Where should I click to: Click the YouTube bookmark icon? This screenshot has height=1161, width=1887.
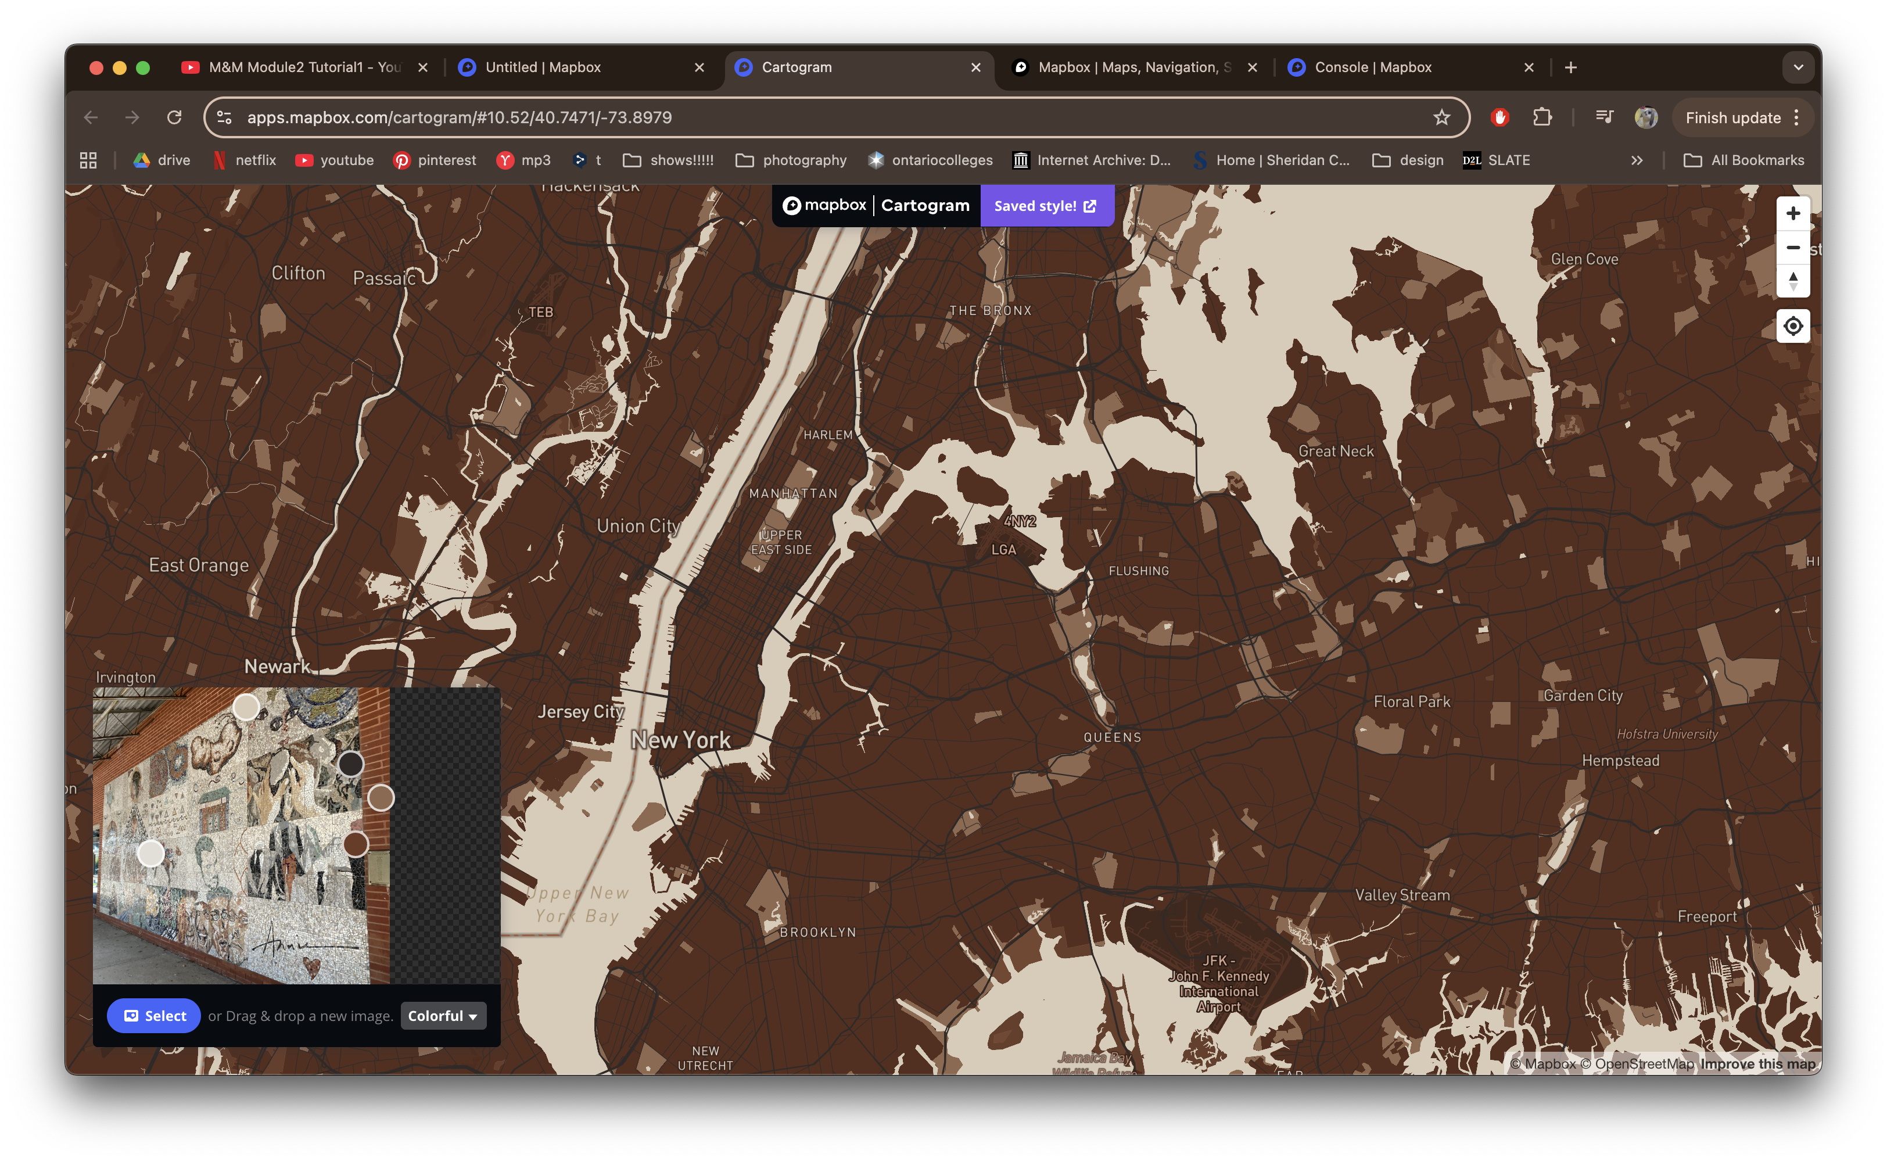(x=305, y=160)
